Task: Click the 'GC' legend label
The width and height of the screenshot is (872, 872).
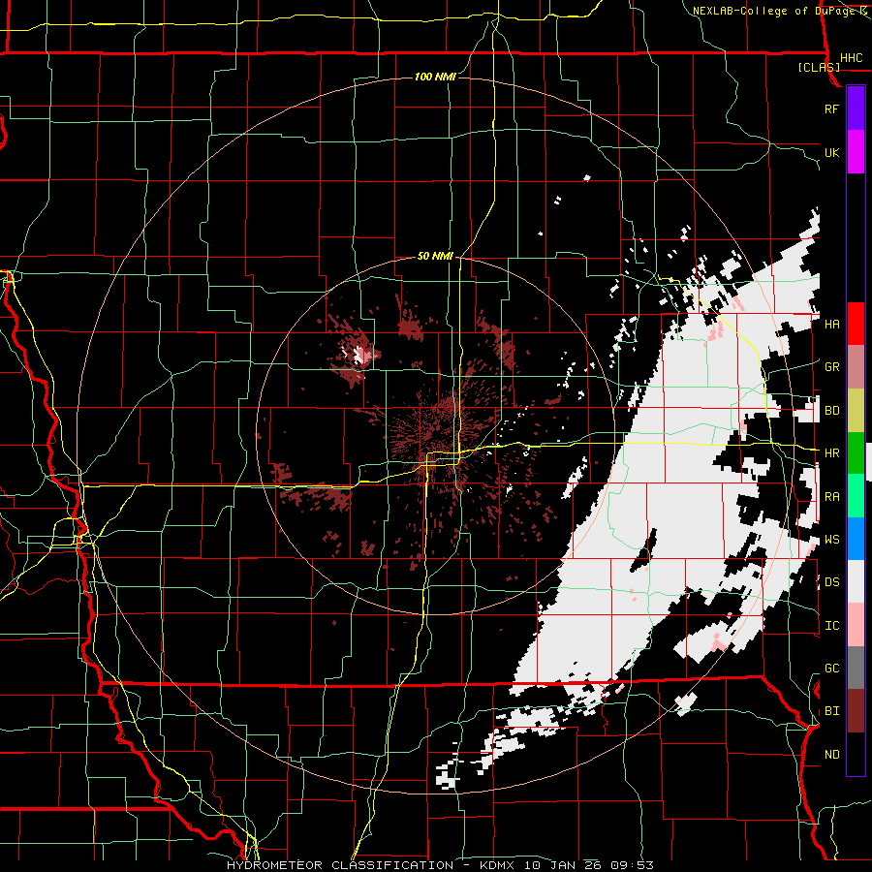Action: coord(831,669)
